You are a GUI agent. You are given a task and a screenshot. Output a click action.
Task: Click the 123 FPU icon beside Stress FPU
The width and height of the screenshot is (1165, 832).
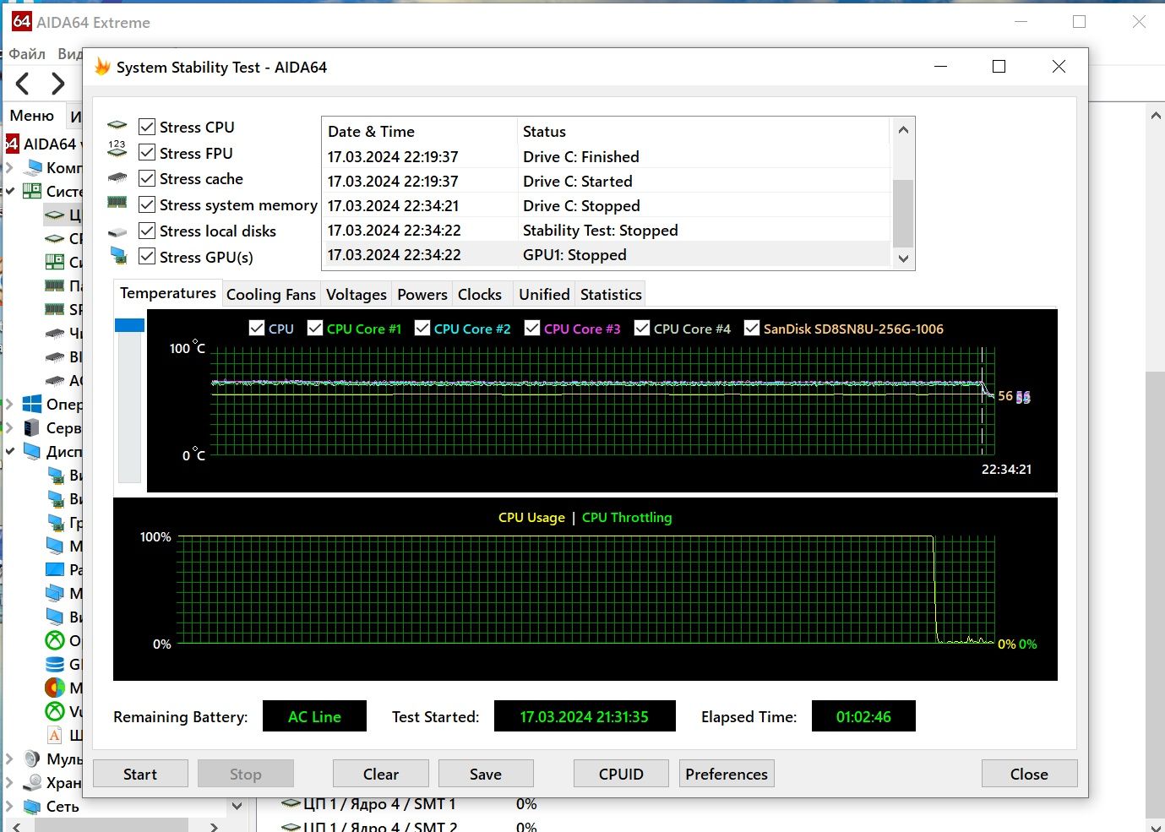[x=117, y=150]
